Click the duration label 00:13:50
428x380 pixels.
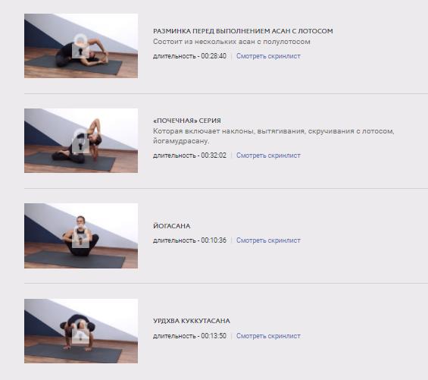coord(189,336)
